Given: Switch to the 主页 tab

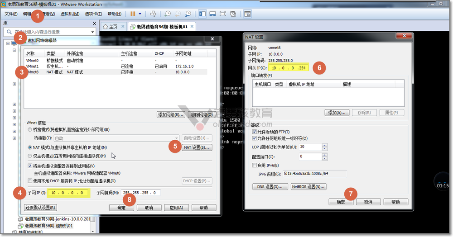Looking at the screenshot, I should coord(113,27).
